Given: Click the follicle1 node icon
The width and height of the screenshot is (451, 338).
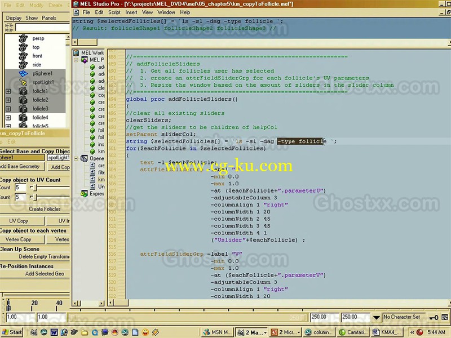Looking at the screenshot, I should coord(23,91).
